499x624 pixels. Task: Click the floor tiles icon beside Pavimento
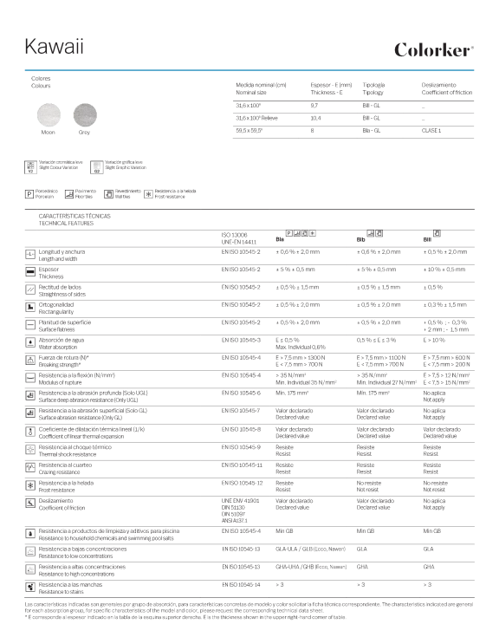click(69, 194)
